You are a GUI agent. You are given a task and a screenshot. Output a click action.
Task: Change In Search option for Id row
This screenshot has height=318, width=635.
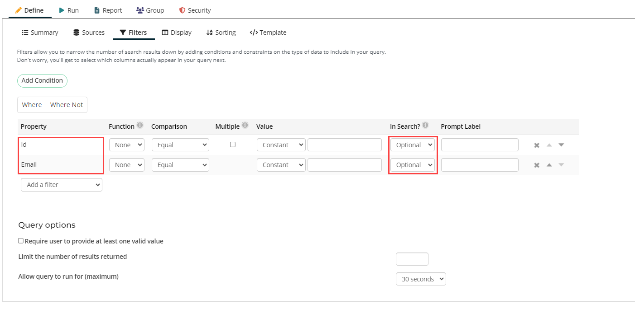413,145
